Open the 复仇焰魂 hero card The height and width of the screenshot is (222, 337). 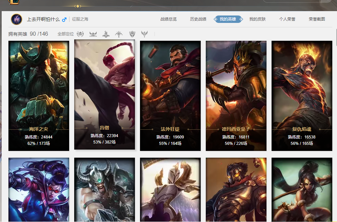(x=302, y=96)
